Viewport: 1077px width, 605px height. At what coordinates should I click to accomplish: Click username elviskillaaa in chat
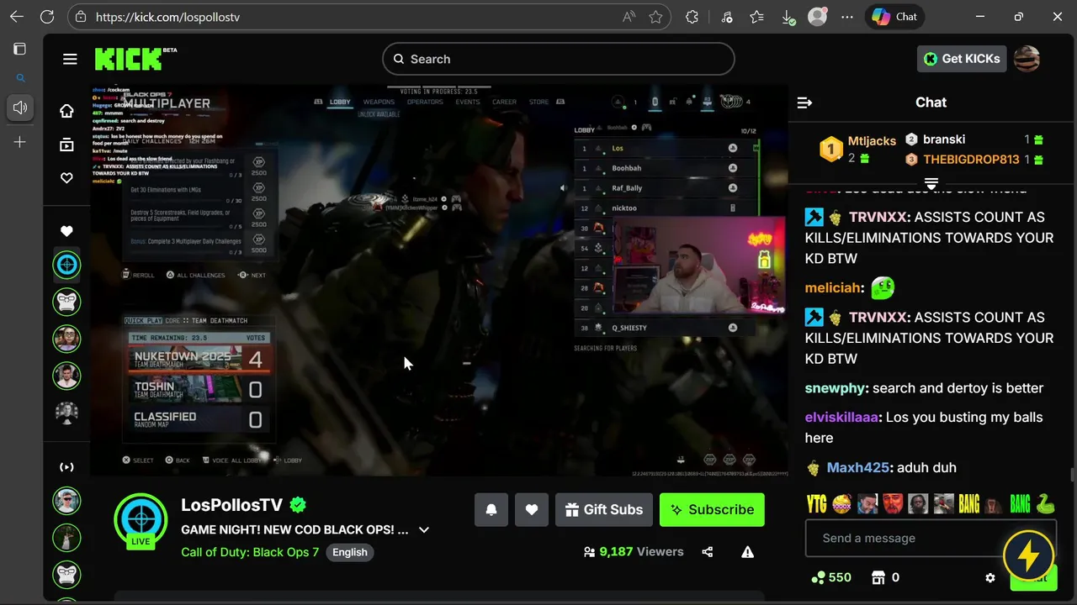click(x=841, y=418)
